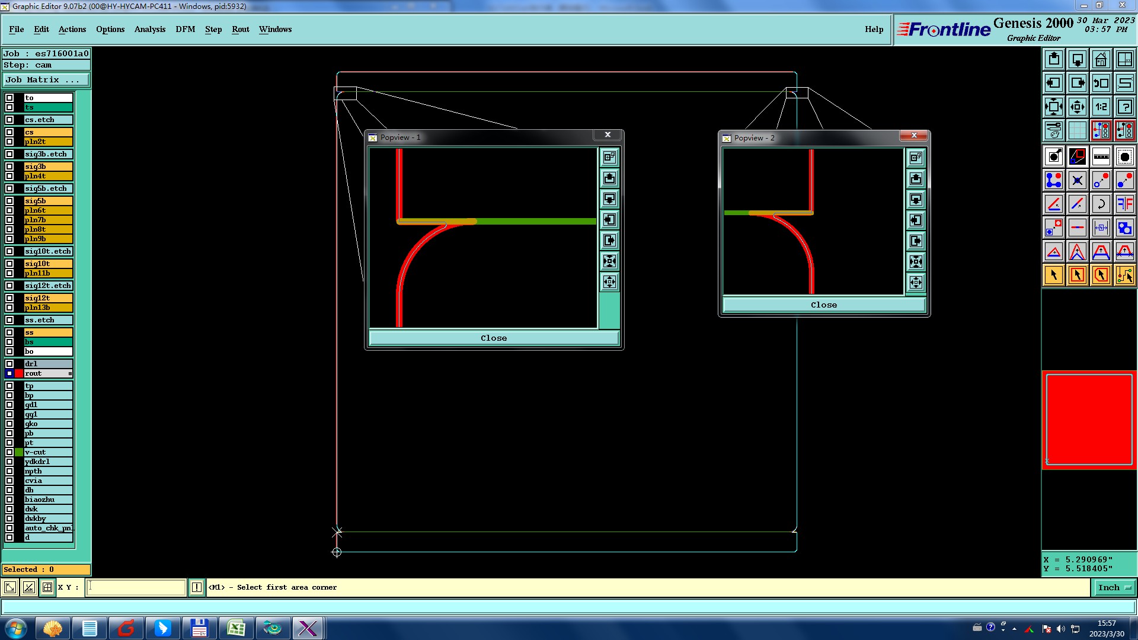Click the rotate feature tool icon
The image size is (1138, 640).
[x=1101, y=204]
